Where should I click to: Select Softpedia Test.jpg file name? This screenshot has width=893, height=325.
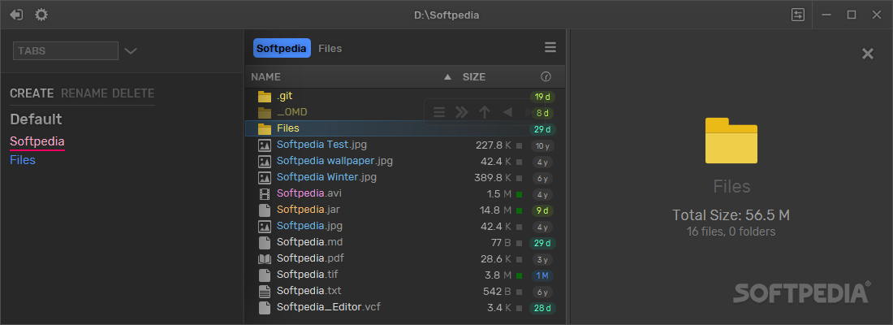[320, 145]
